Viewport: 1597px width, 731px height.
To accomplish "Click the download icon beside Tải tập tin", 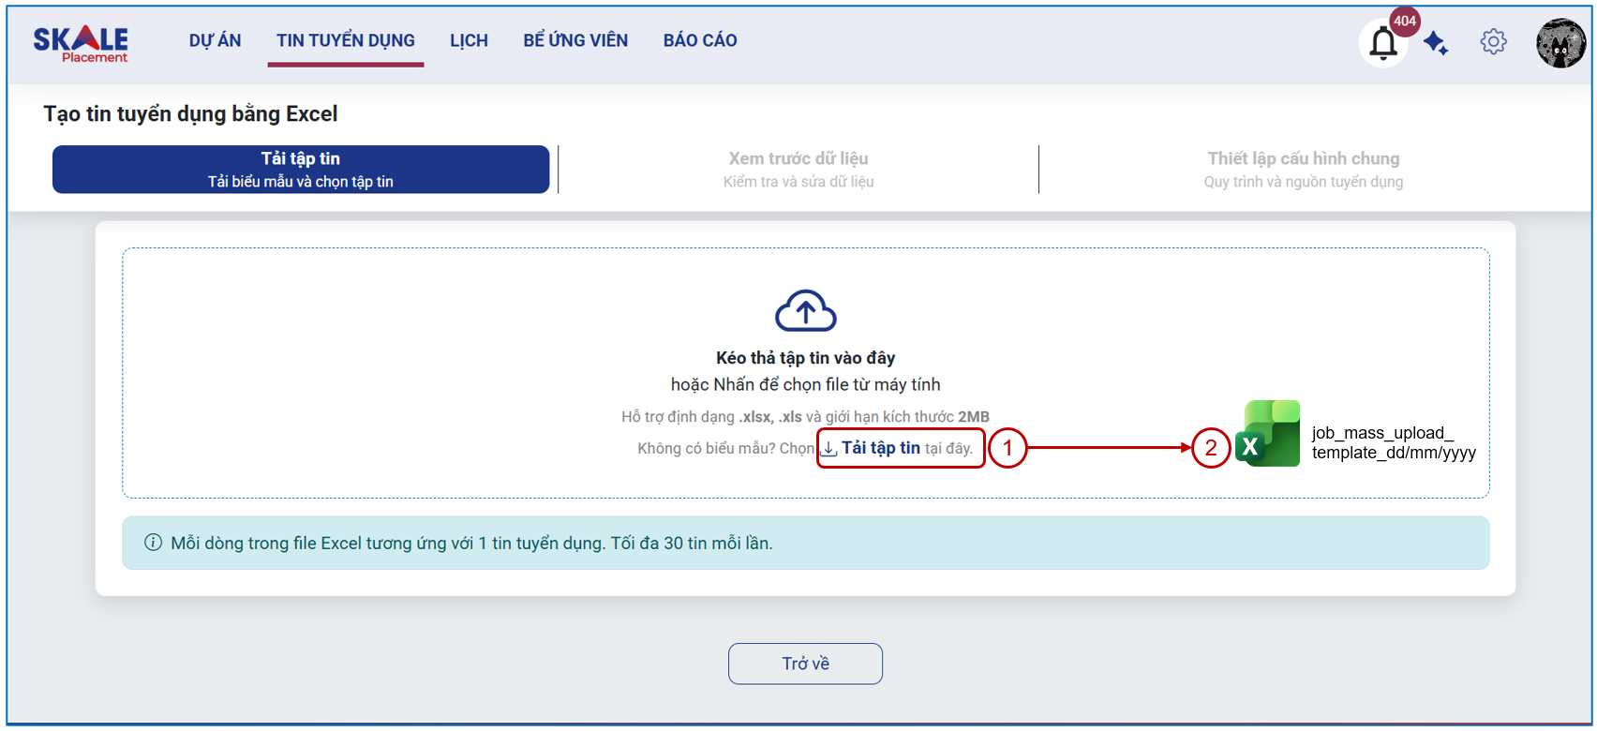I will [829, 449].
